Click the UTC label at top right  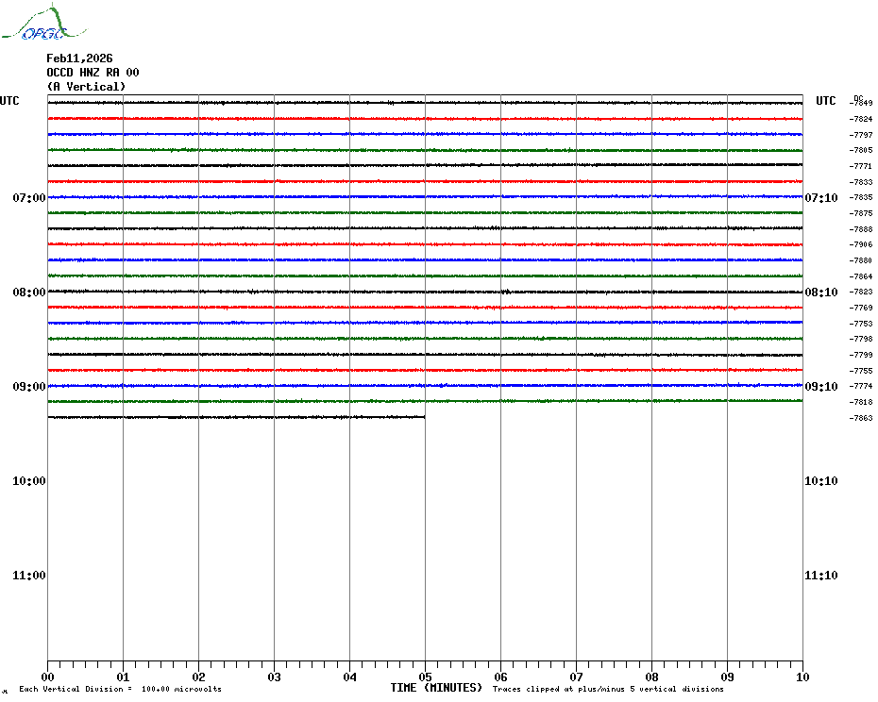[x=826, y=101]
